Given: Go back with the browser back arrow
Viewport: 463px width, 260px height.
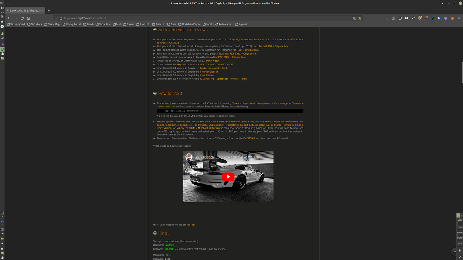Looking at the screenshot, I should [9, 18].
